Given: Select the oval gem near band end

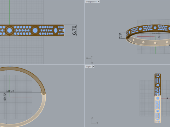Looking at the screenshot, I should coord(56,30).
